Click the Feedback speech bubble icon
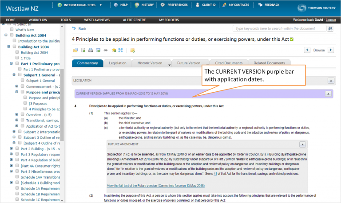 click(260, 4)
